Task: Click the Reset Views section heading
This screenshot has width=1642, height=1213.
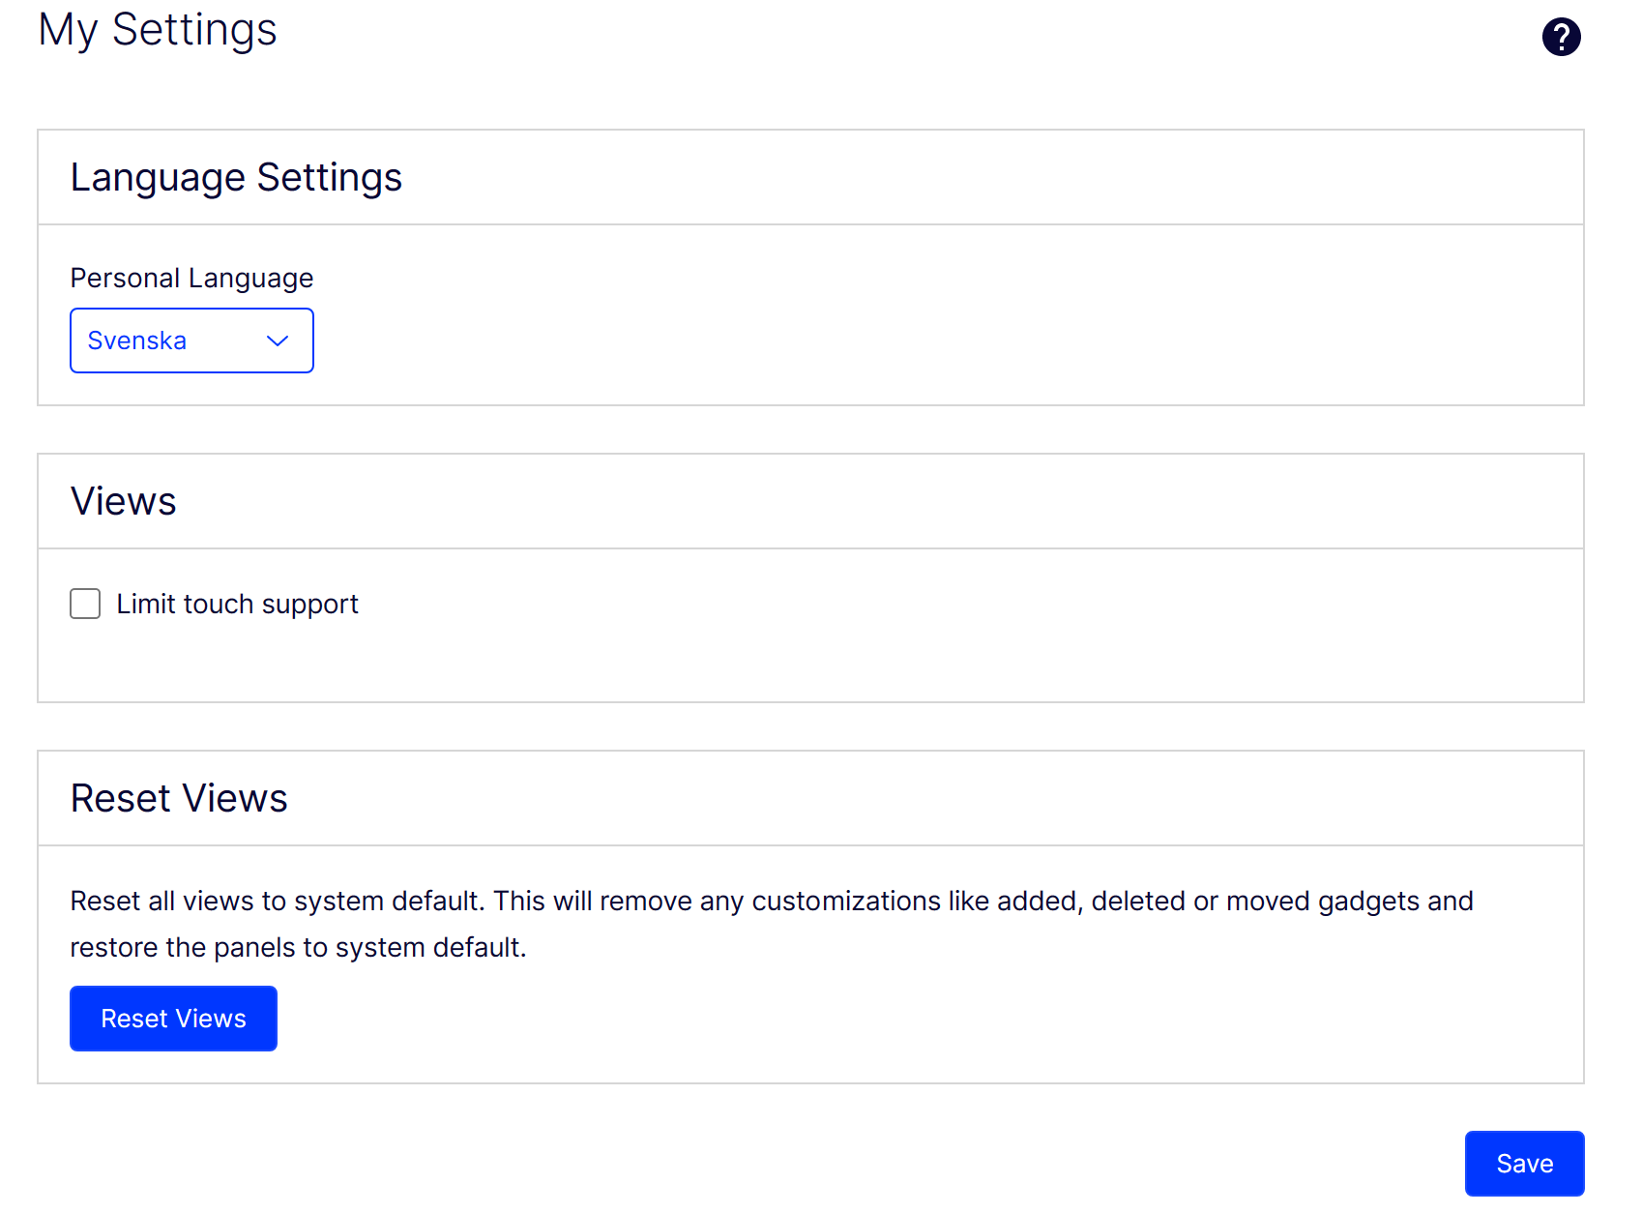Action: [x=179, y=799]
